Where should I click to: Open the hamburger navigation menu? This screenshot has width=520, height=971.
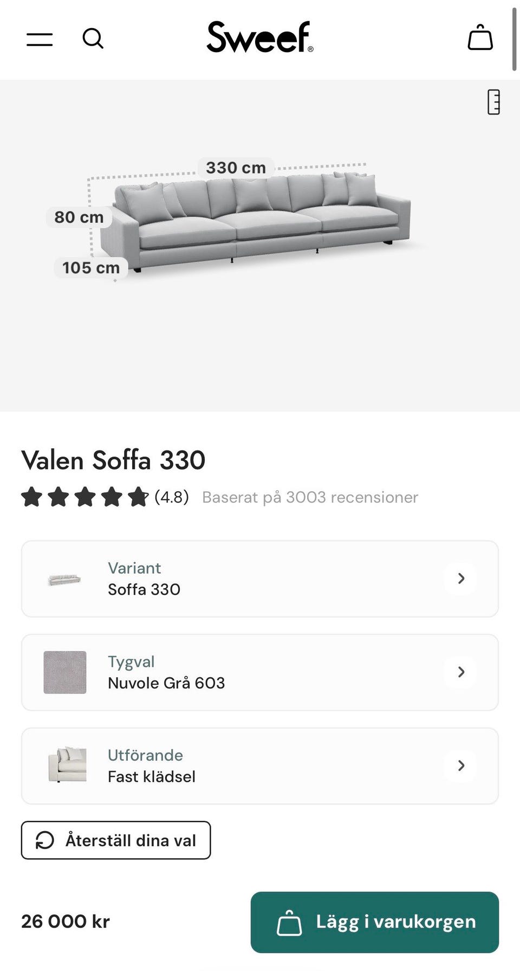40,39
